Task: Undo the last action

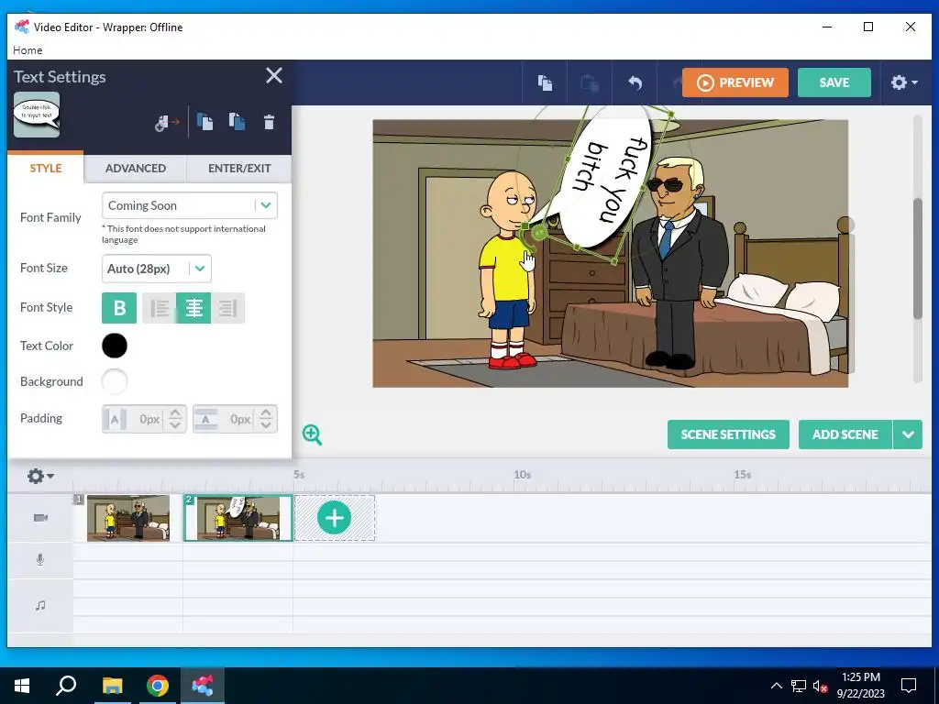Action: (635, 82)
